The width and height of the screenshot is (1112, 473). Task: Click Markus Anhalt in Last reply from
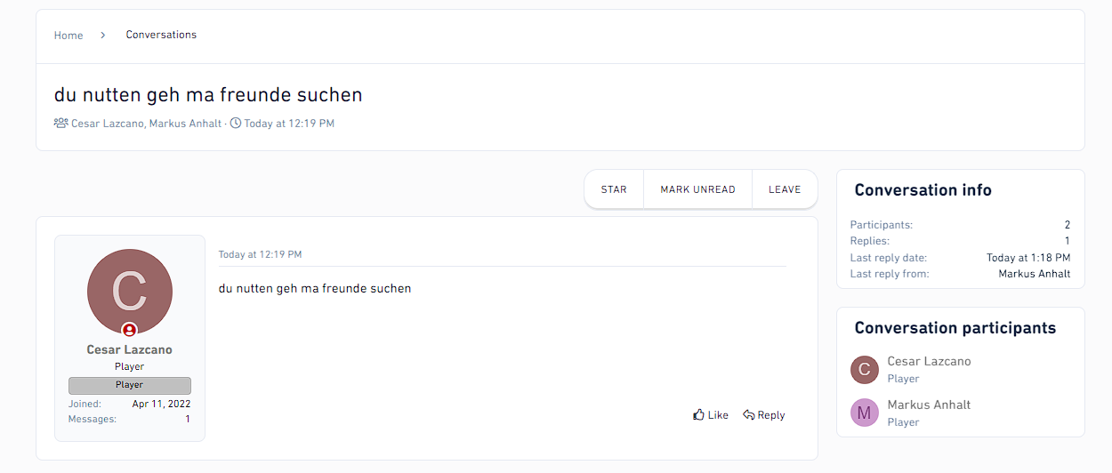pyautogui.click(x=1035, y=274)
